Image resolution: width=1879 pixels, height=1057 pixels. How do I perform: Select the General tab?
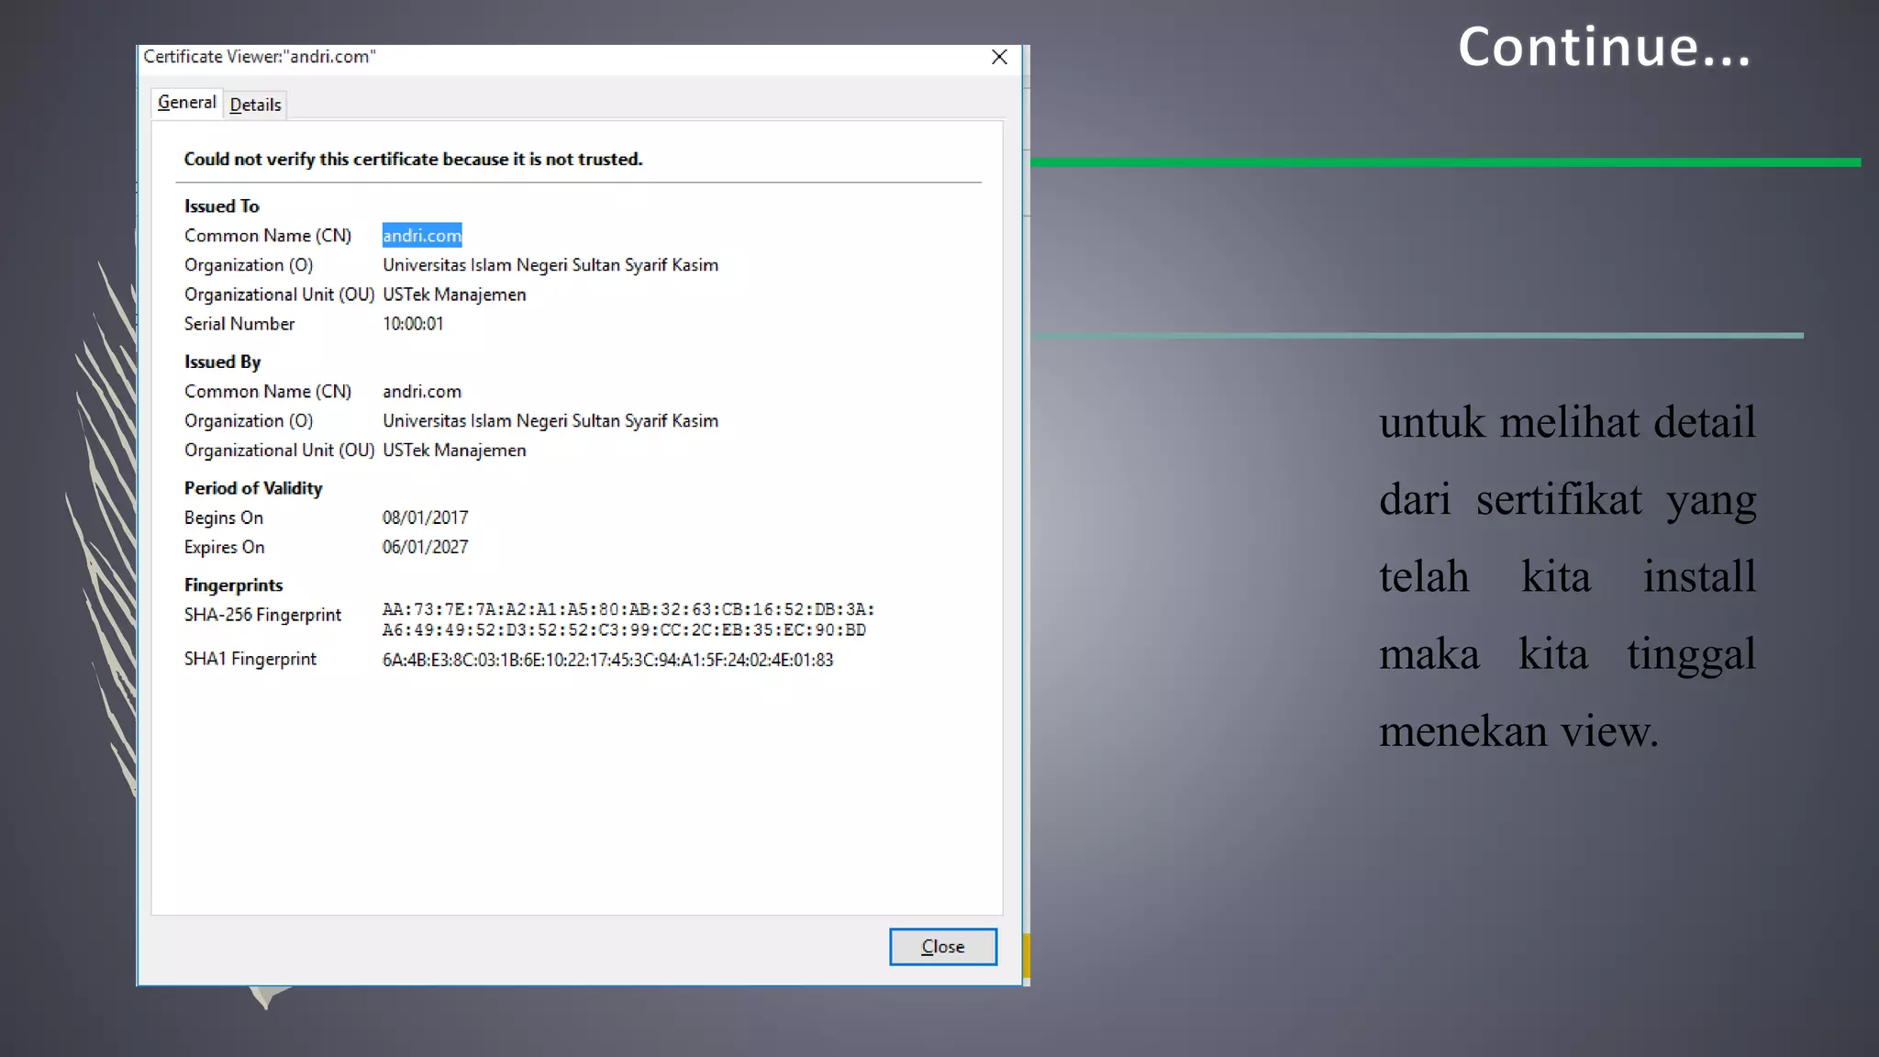tap(187, 103)
